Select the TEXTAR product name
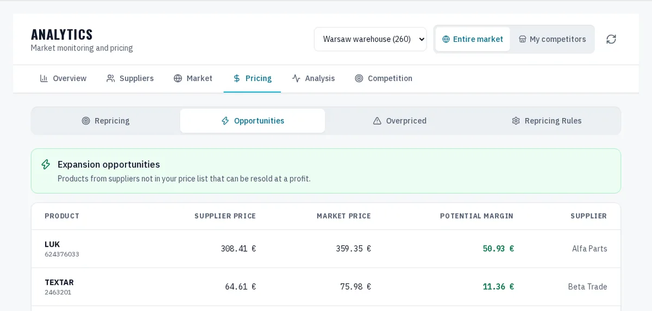Image resolution: width=652 pixels, height=311 pixels. coord(59,282)
